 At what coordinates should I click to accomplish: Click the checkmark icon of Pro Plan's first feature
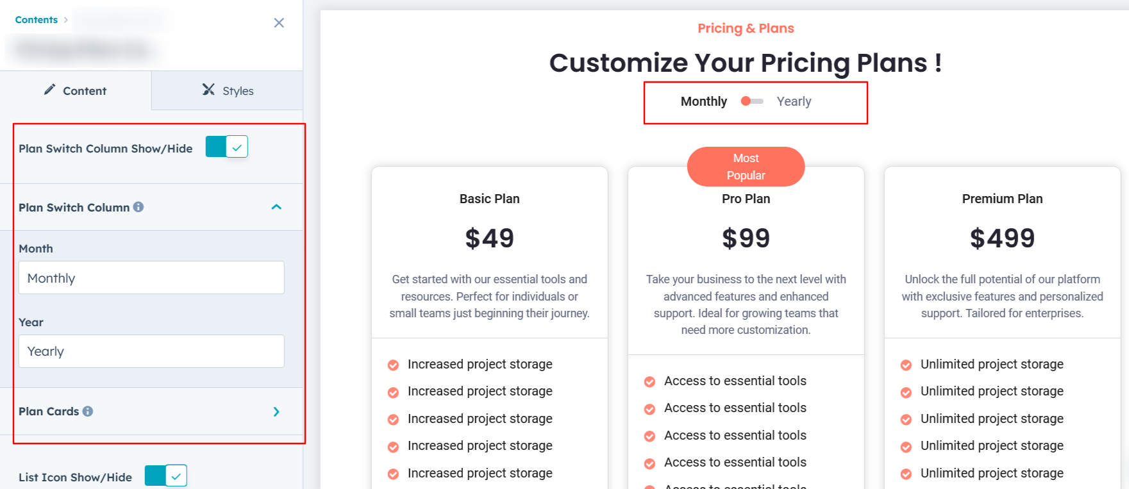[x=649, y=382]
